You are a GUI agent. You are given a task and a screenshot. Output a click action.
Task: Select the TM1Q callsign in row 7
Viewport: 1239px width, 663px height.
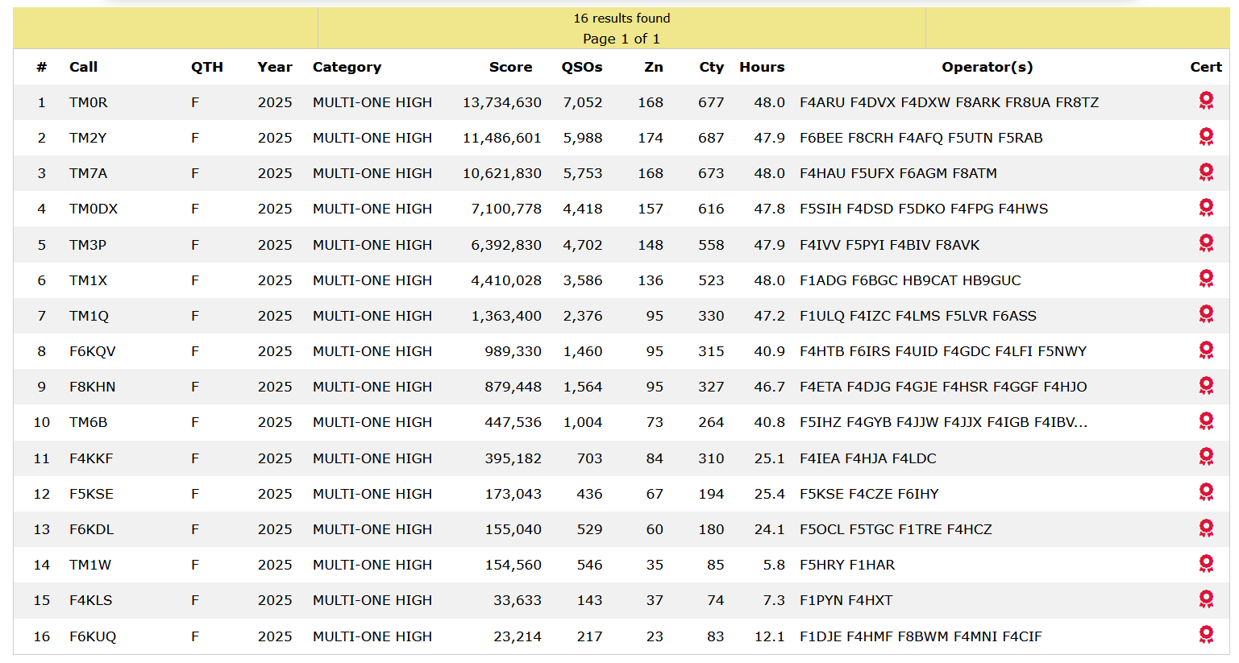[x=89, y=316]
